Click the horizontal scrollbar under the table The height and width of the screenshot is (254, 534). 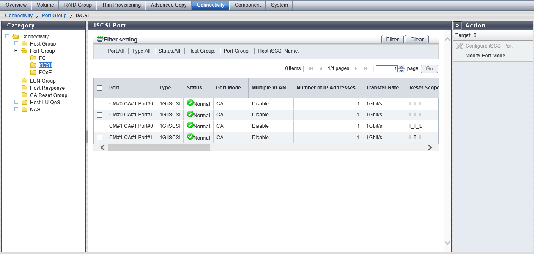point(159,148)
